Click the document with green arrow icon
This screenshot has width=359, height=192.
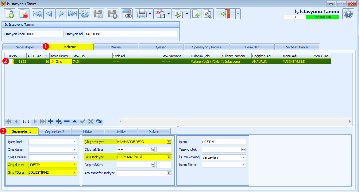pos(196,14)
